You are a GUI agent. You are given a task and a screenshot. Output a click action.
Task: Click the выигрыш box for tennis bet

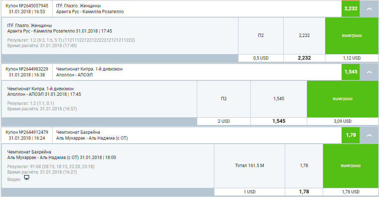352,35
